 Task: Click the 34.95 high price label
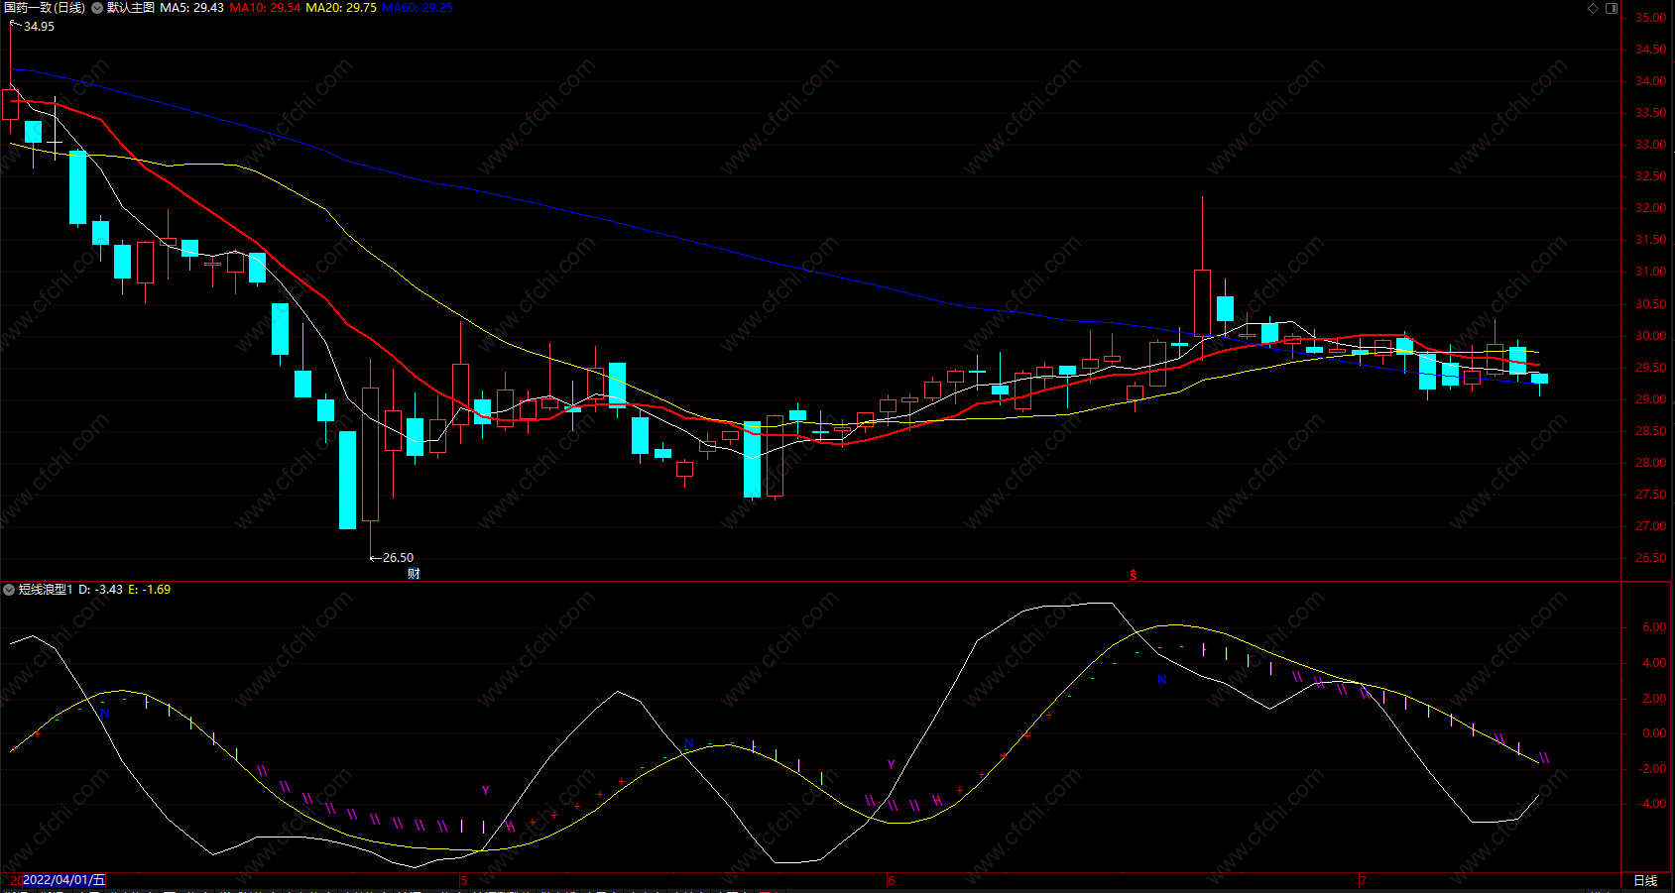tap(39, 27)
